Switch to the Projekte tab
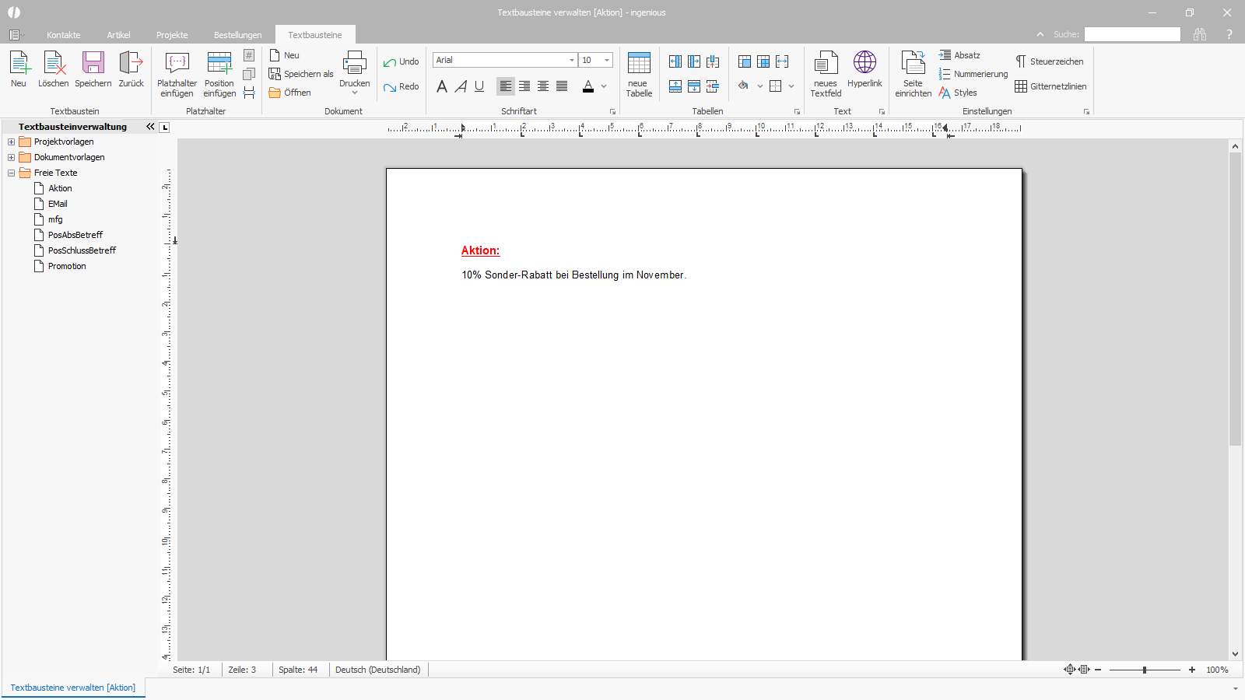The width and height of the screenshot is (1245, 700). pos(172,35)
